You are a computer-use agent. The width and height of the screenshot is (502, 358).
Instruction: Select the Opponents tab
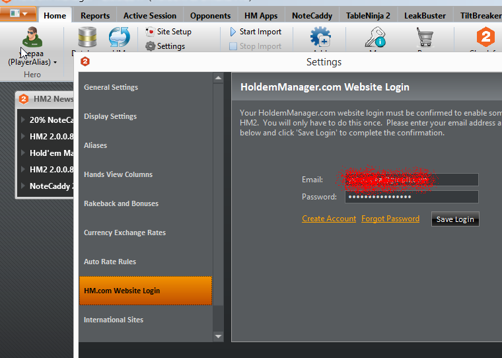coord(210,15)
